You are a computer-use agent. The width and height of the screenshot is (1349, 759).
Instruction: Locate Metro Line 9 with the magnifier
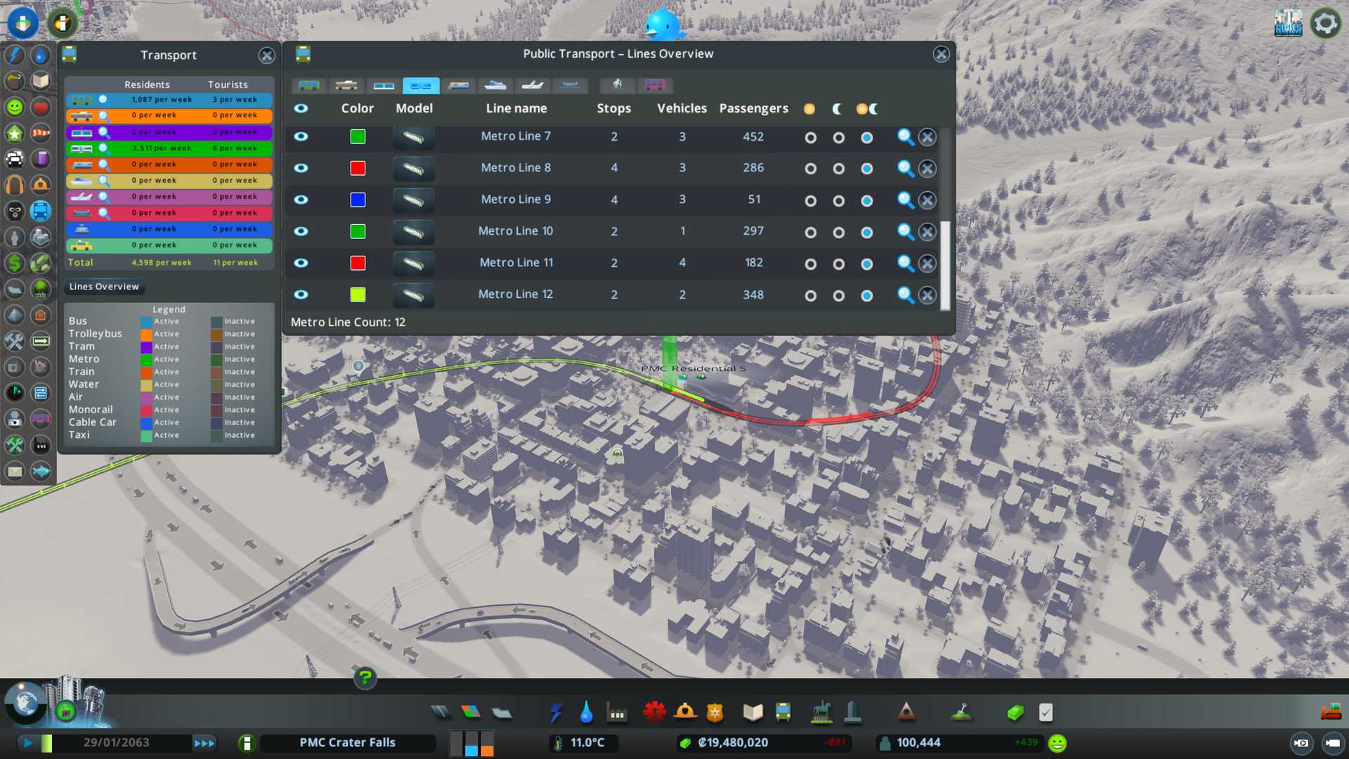tap(906, 200)
